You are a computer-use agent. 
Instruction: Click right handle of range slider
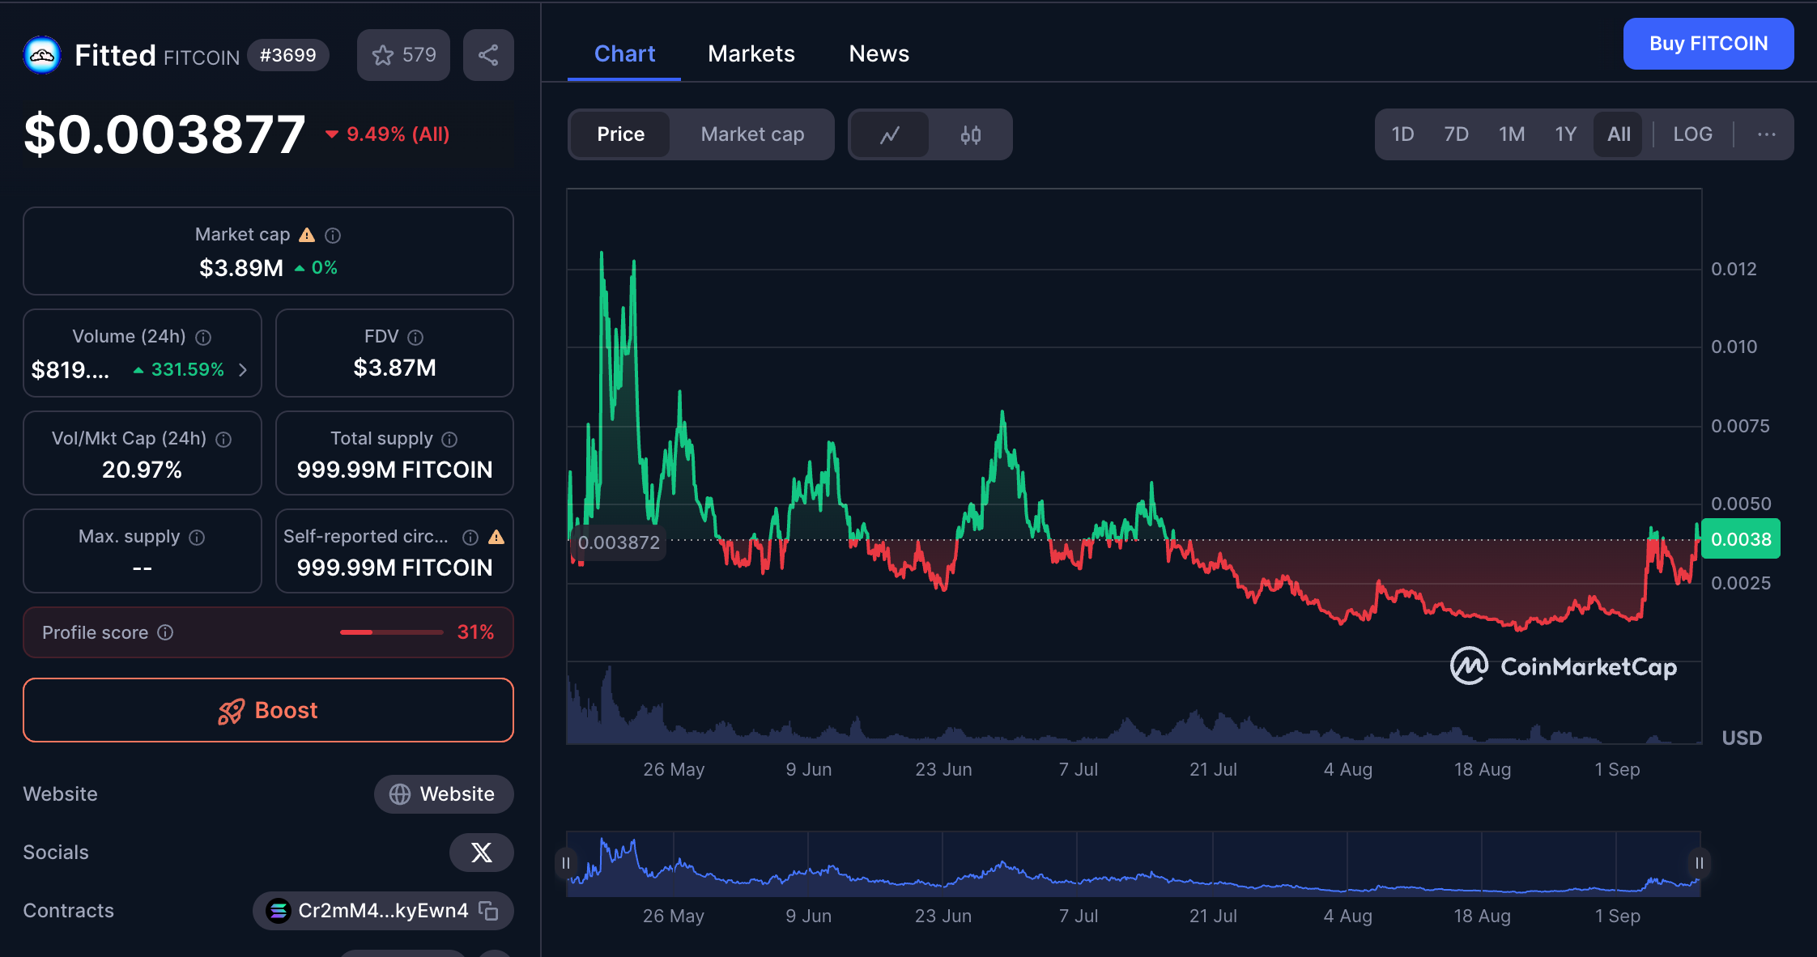pos(1699,863)
